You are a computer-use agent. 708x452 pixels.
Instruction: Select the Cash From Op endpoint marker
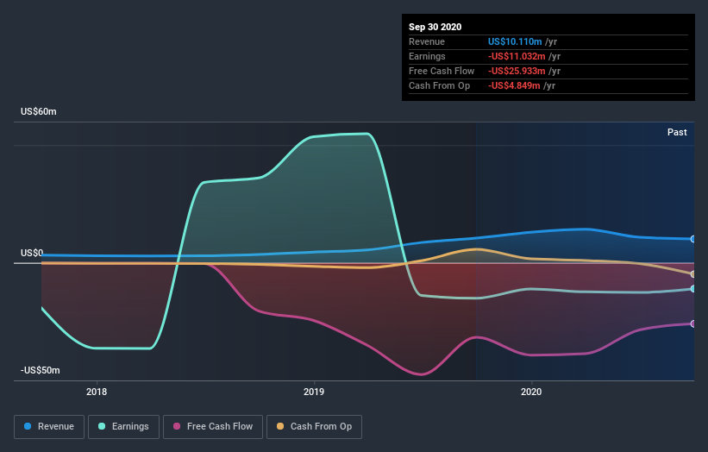[692, 274]
